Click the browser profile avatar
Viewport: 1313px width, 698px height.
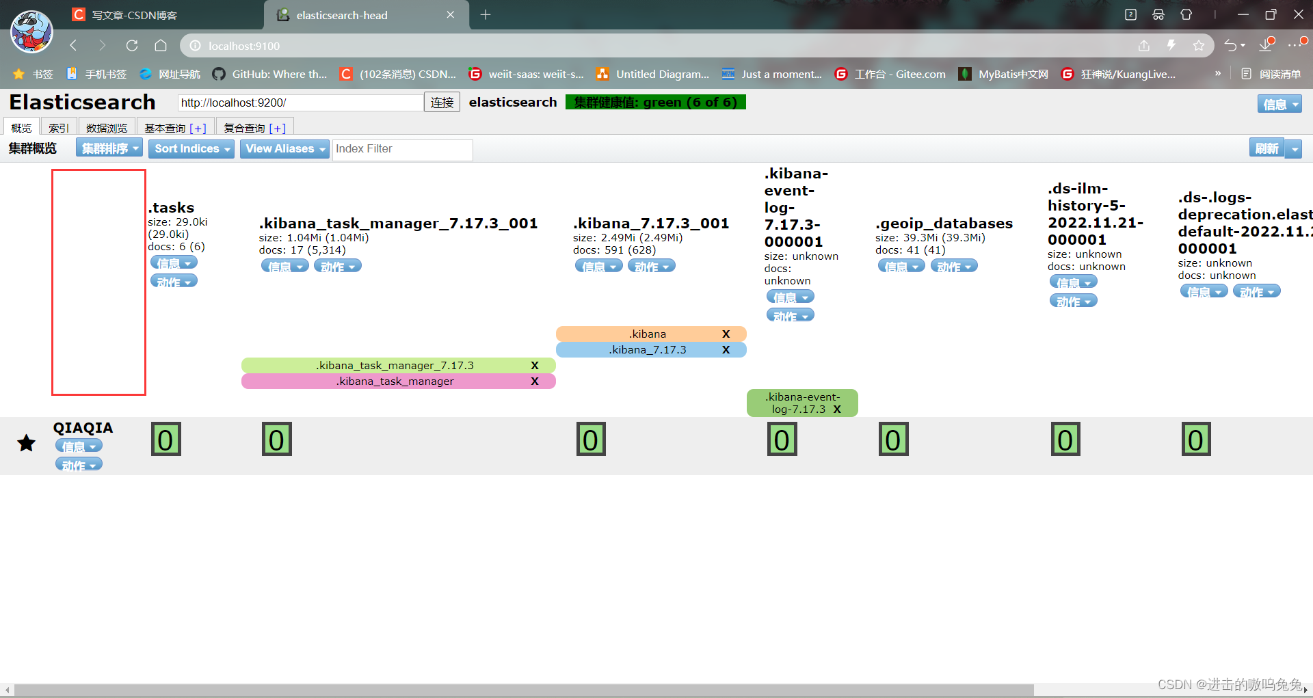coord(31,31)
